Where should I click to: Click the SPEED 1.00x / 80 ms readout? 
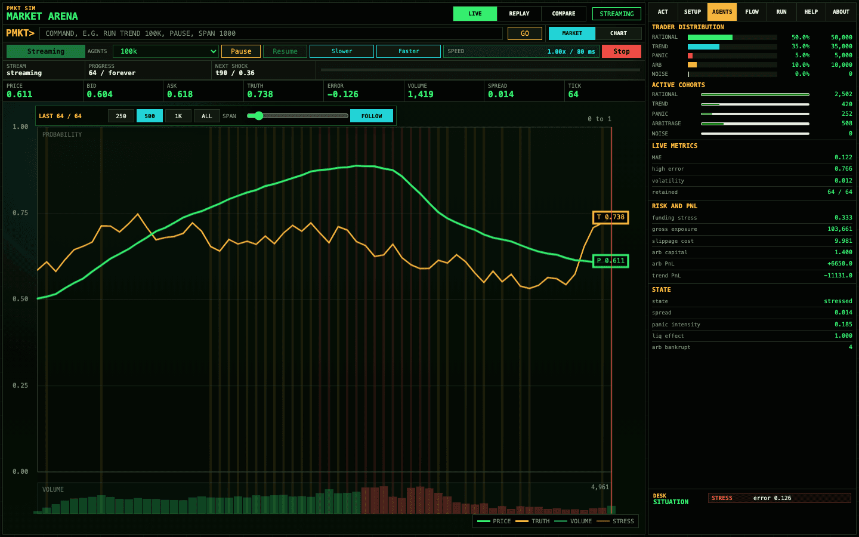521,51
